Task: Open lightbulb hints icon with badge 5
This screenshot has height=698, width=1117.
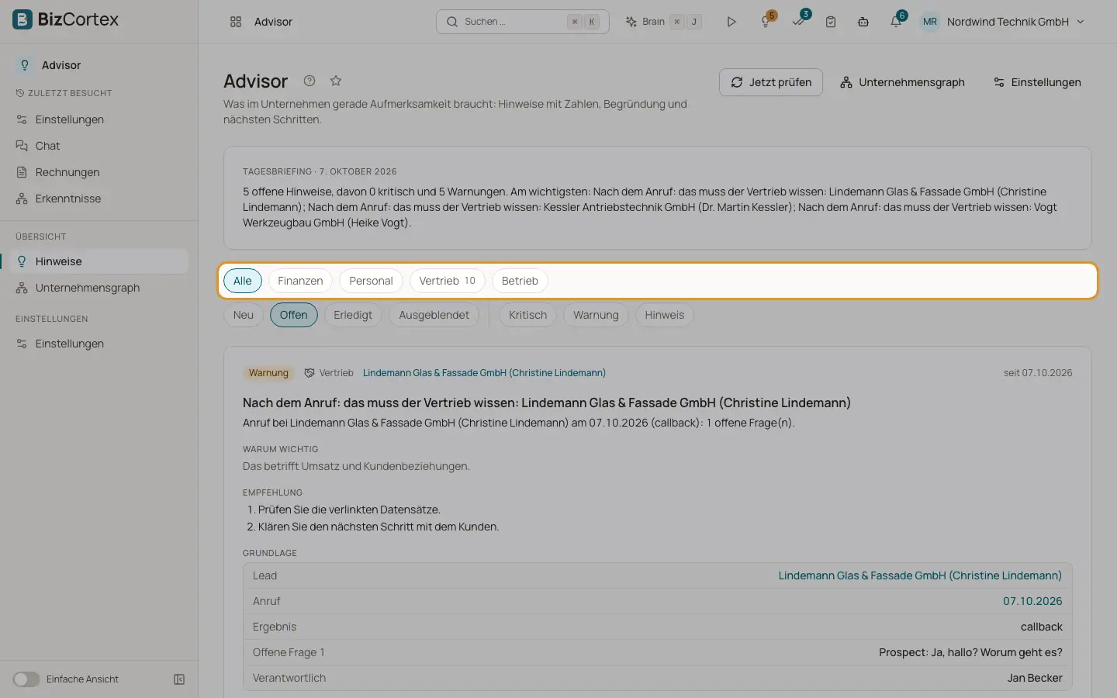Action: (766, 21)
